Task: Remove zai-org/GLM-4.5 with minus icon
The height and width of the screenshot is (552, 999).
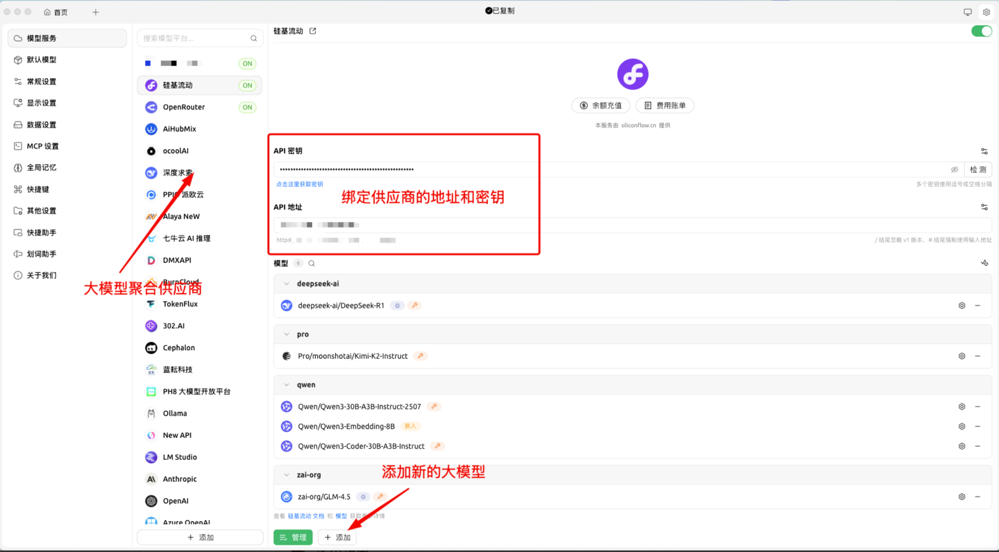Action: (x=978, y=497)
